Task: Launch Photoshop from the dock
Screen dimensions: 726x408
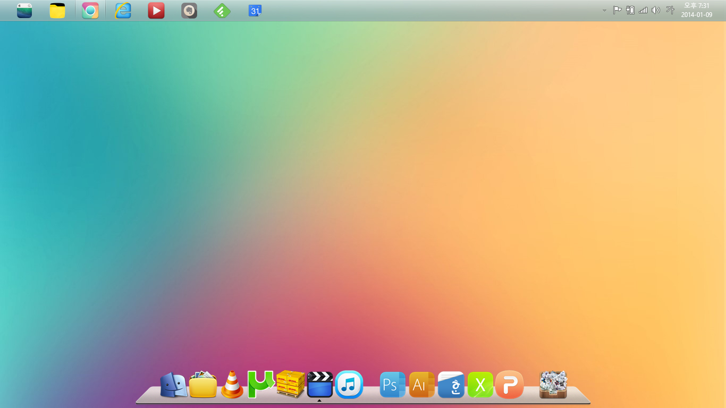Action: click(393, 385)
